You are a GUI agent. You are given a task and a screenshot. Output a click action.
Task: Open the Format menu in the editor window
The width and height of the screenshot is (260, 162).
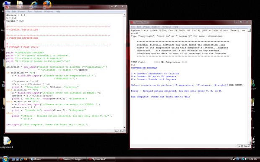point(22,12)
